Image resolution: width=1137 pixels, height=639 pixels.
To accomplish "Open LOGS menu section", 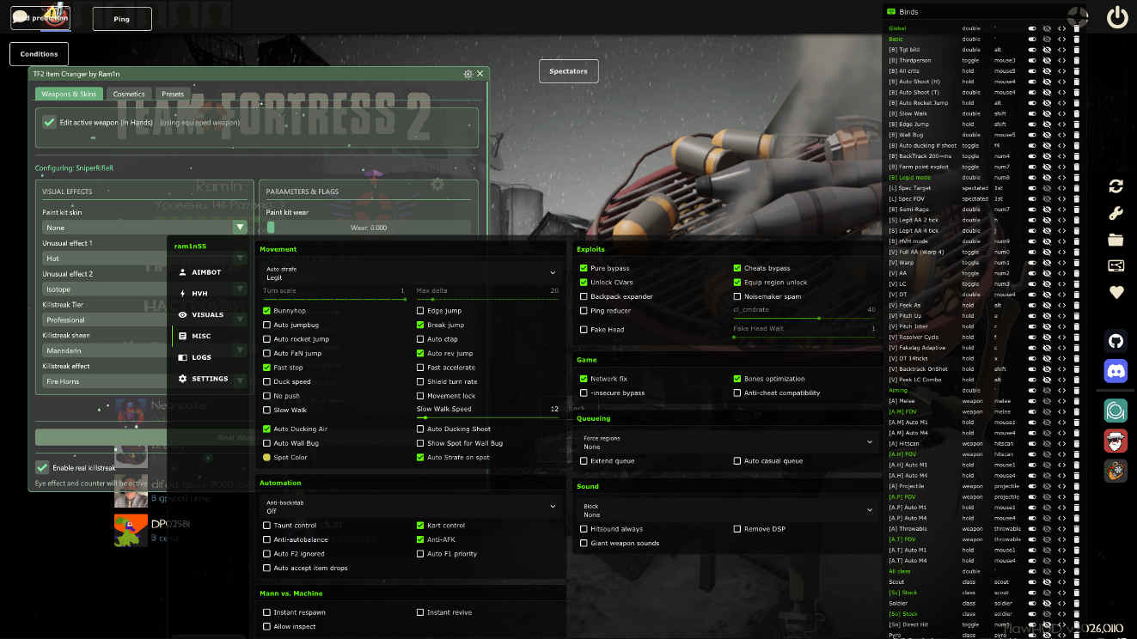I will tap(201, 357).
